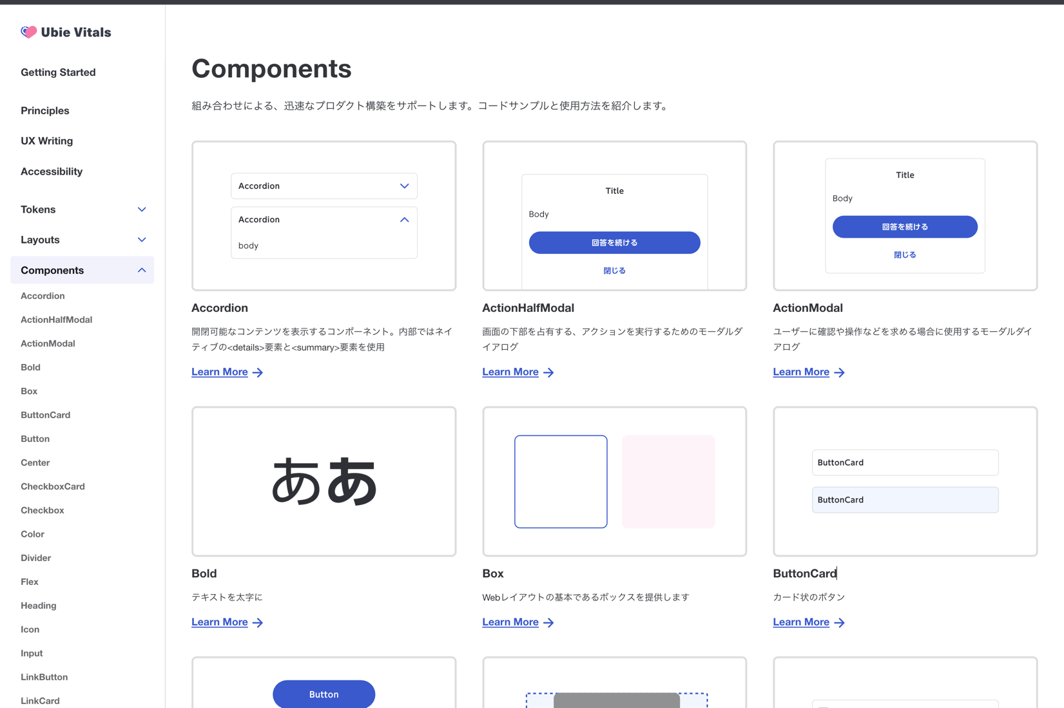Viewport: 1064px width, 708px height.
Task: Go to Bold in sidebar list
Action: (x=30, y=367)
